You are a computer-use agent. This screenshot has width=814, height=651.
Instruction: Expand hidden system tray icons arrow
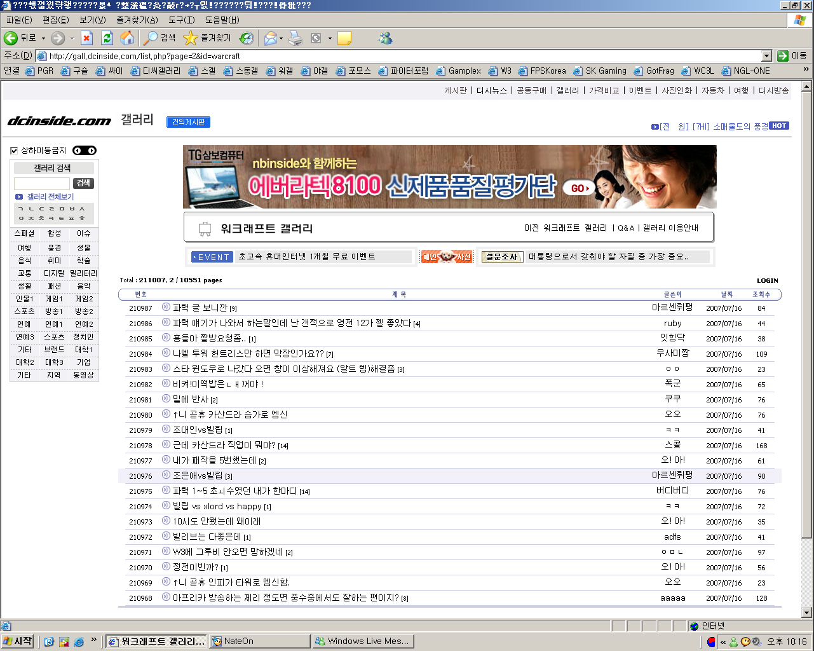click(x=723, y=642)
